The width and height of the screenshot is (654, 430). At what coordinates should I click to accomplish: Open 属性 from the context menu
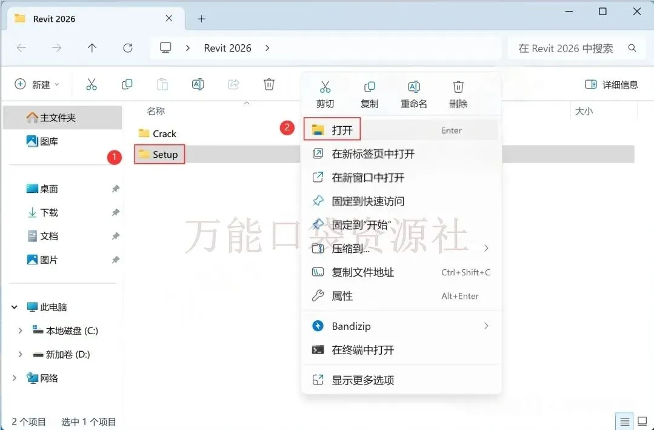401,296
